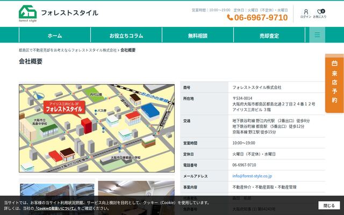Click phone number 06-6967-9710 in header
The height and width of the screenshot is (215, 344).
(261, 18)
